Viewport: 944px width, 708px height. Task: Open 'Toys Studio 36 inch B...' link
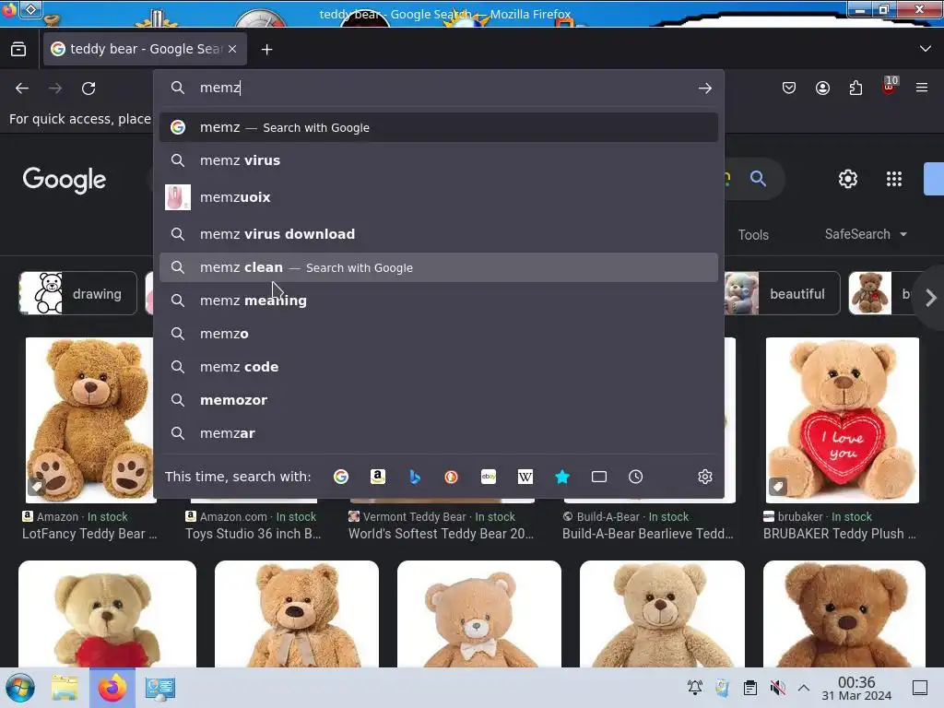tap(254, 534)
